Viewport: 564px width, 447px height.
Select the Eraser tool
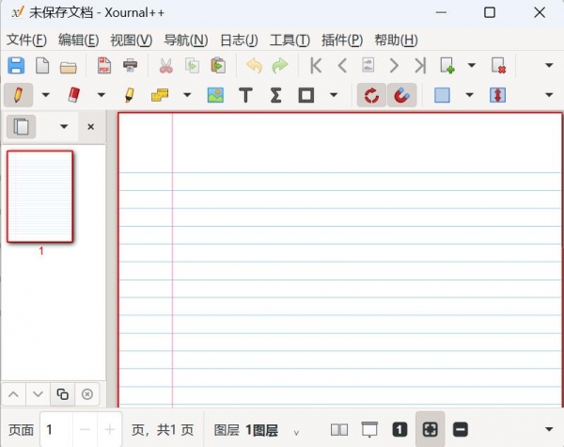click(73, 95)
